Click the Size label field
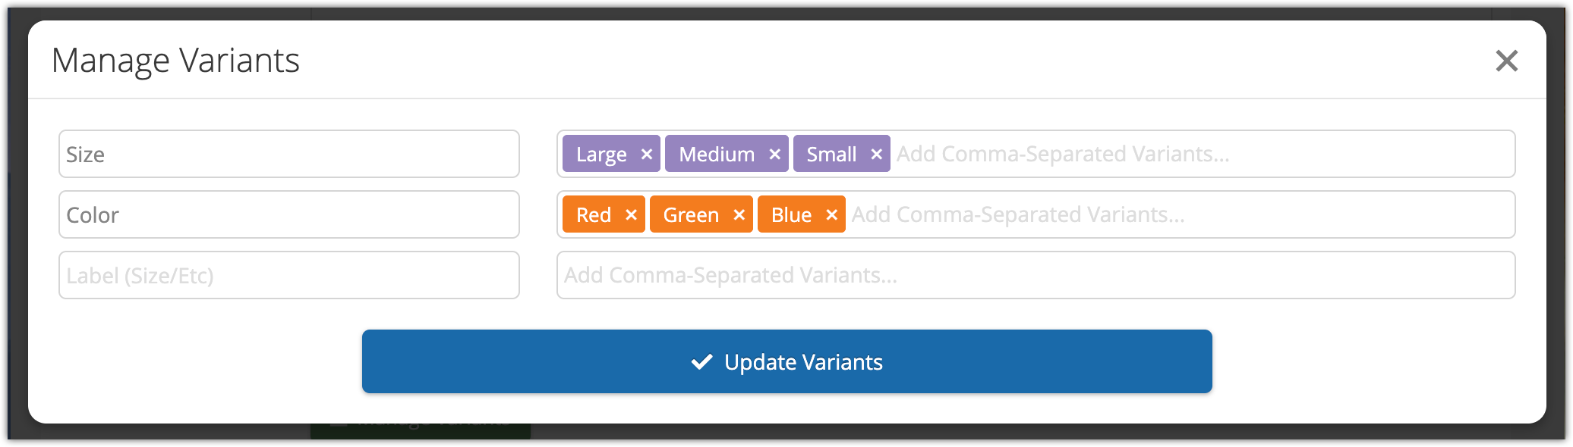Screen dimensions: 1573x447 [288, 155]
